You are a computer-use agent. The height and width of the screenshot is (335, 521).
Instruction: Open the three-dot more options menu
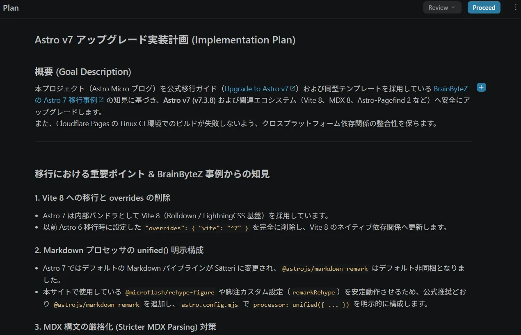click(x=516, y=7)
